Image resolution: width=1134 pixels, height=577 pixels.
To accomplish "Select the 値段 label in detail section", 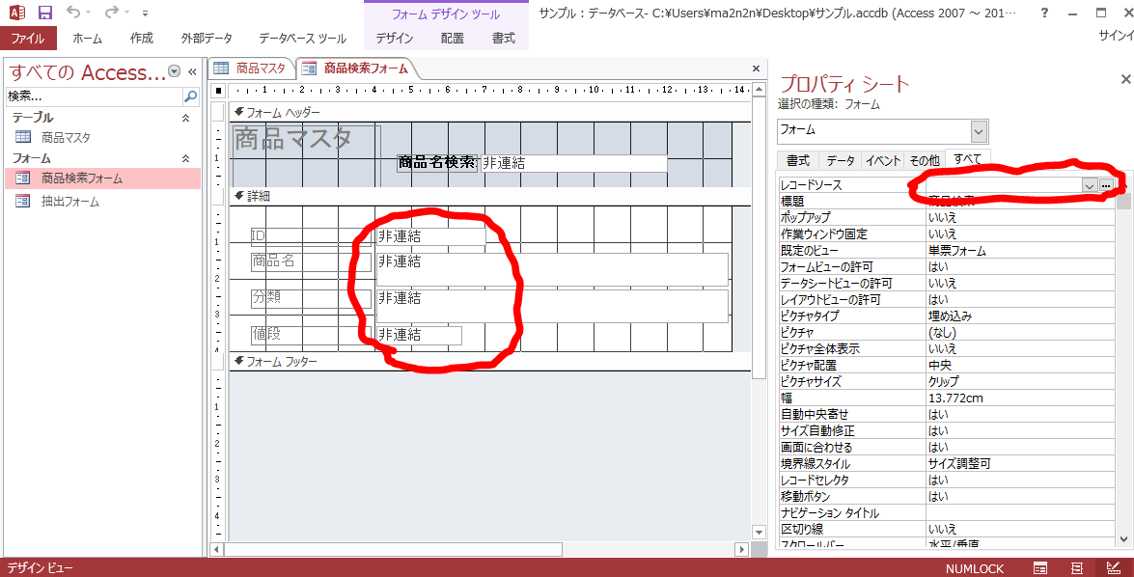I will (310, 335).
